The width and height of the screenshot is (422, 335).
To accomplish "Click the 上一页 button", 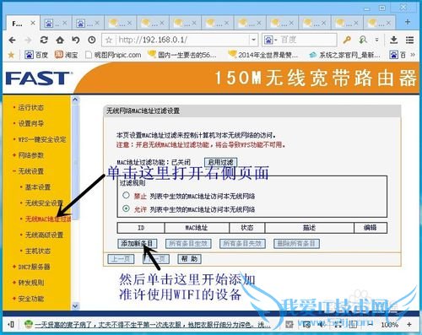I will (121, 259).
